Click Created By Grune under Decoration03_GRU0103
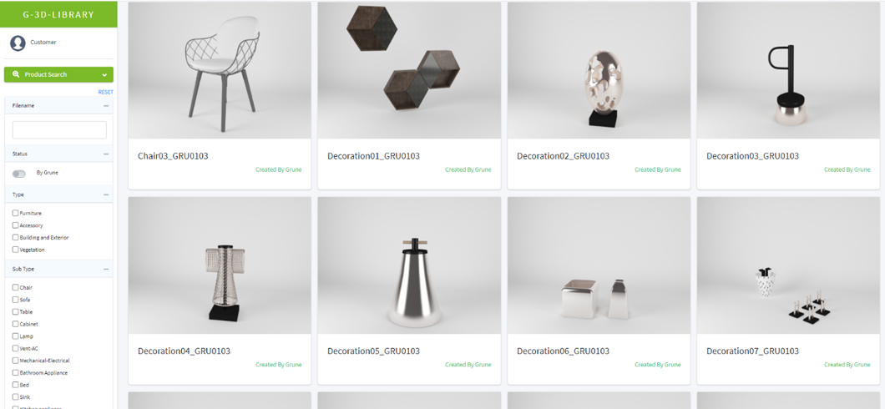Viewport: 885px width, 409px height. coord(847,169)
